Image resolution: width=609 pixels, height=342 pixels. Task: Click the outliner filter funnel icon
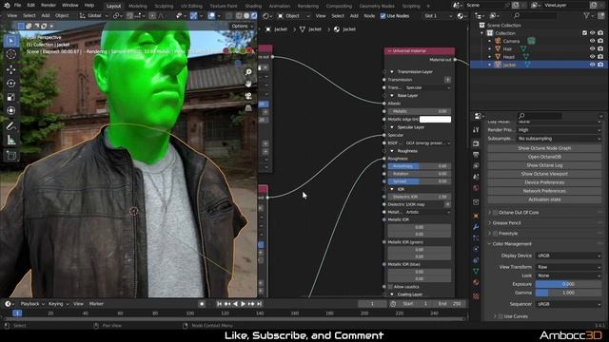pos(587,15)
